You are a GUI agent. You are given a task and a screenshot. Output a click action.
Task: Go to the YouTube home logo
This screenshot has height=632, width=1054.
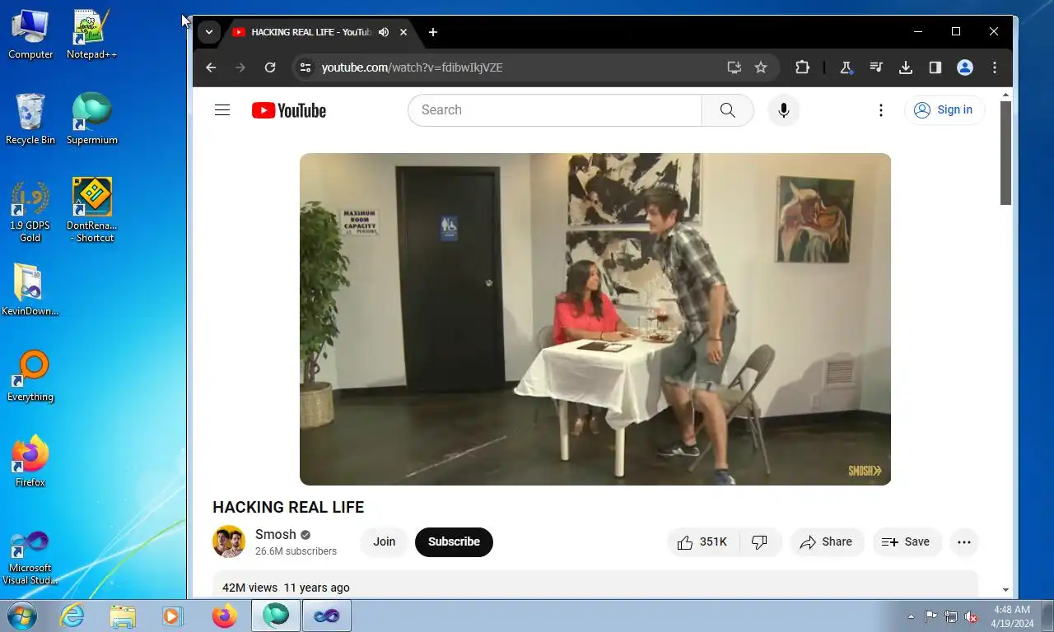coord(289,110)
